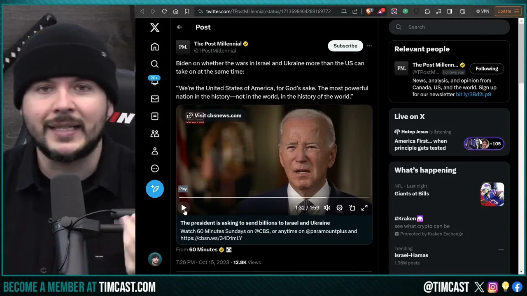Open video settings gear icon
This screenshot has height=296, width=527.
pos(339,208)
